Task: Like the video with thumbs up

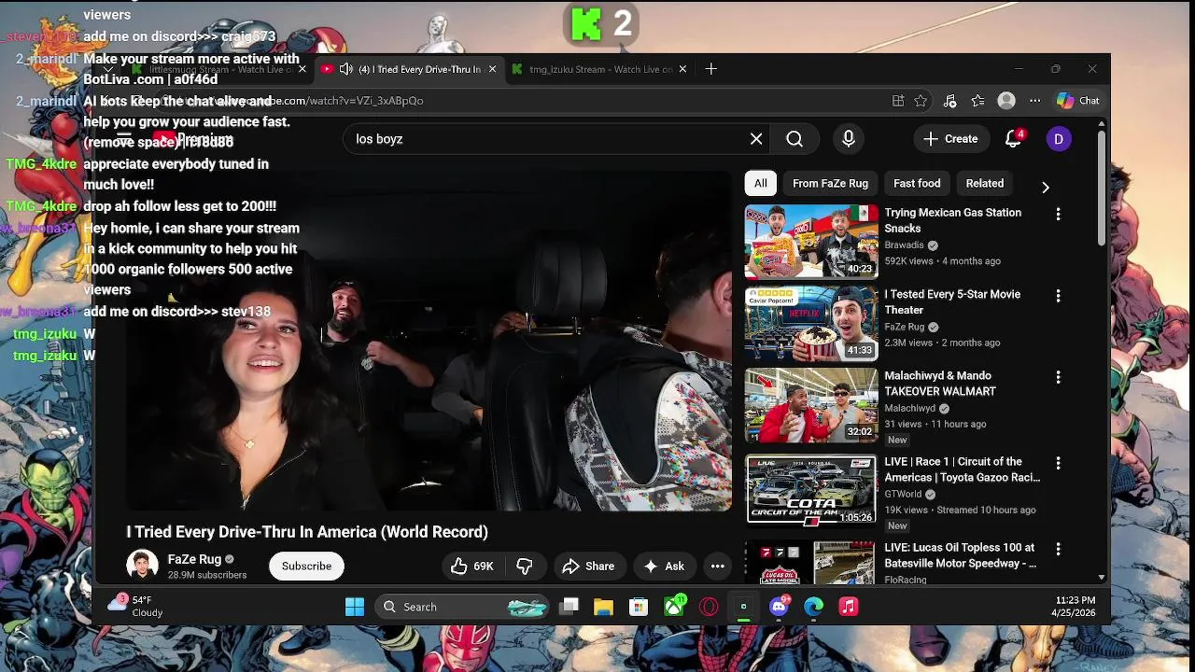Action: [472, 566]
